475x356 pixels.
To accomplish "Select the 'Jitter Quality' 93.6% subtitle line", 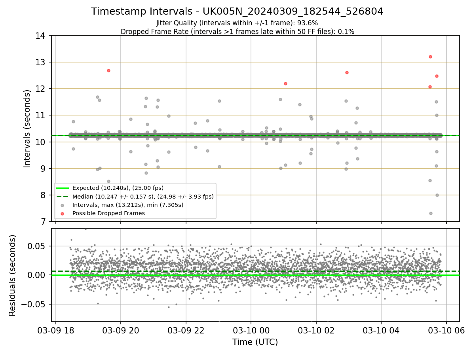I will point(237,23).
